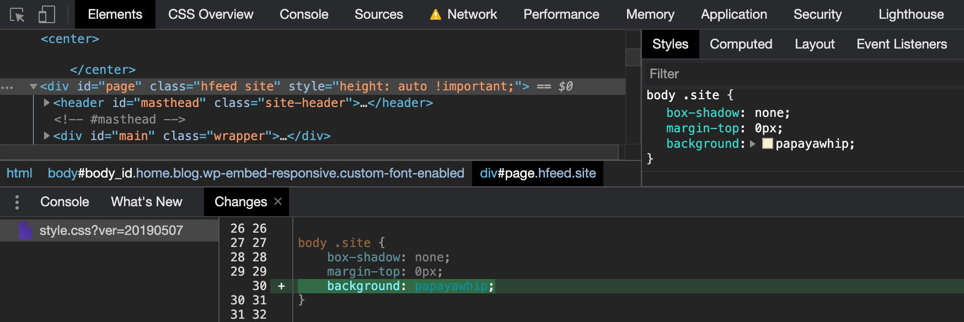Screen dimensions: 964x322
Task: Edit the none value of box-shadow in Styles
Action: pyautogui.click(x=769, y=113)
